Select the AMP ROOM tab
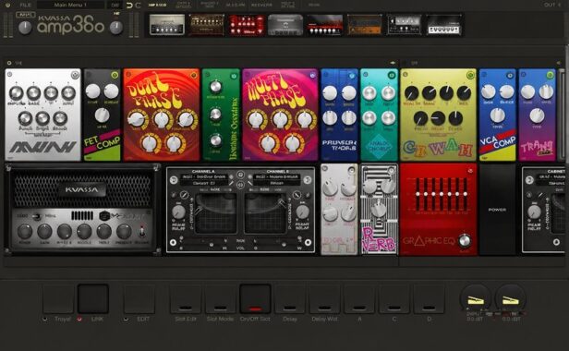 157,6
